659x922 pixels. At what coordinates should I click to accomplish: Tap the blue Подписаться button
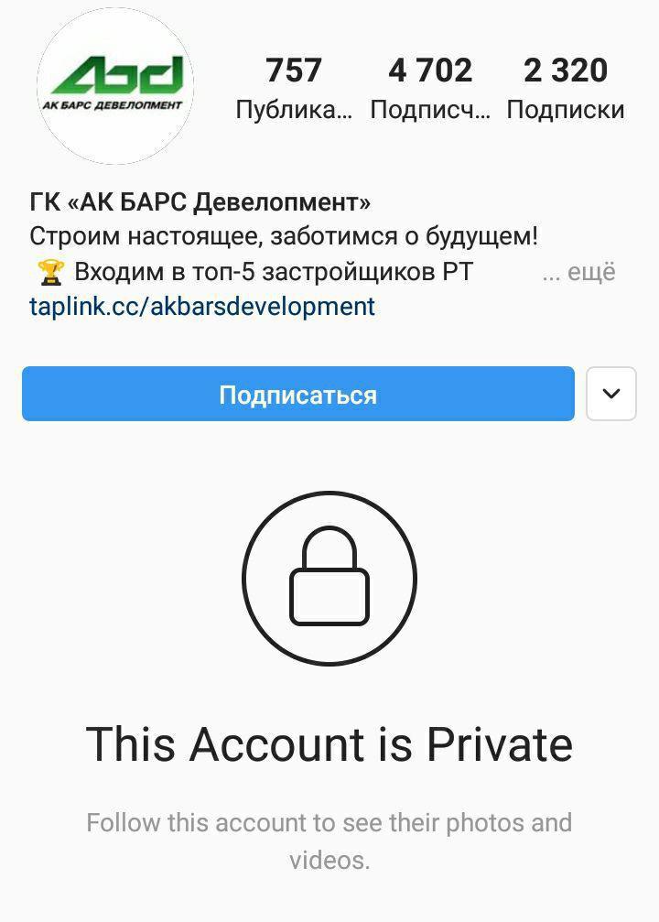tap(298, 394)
